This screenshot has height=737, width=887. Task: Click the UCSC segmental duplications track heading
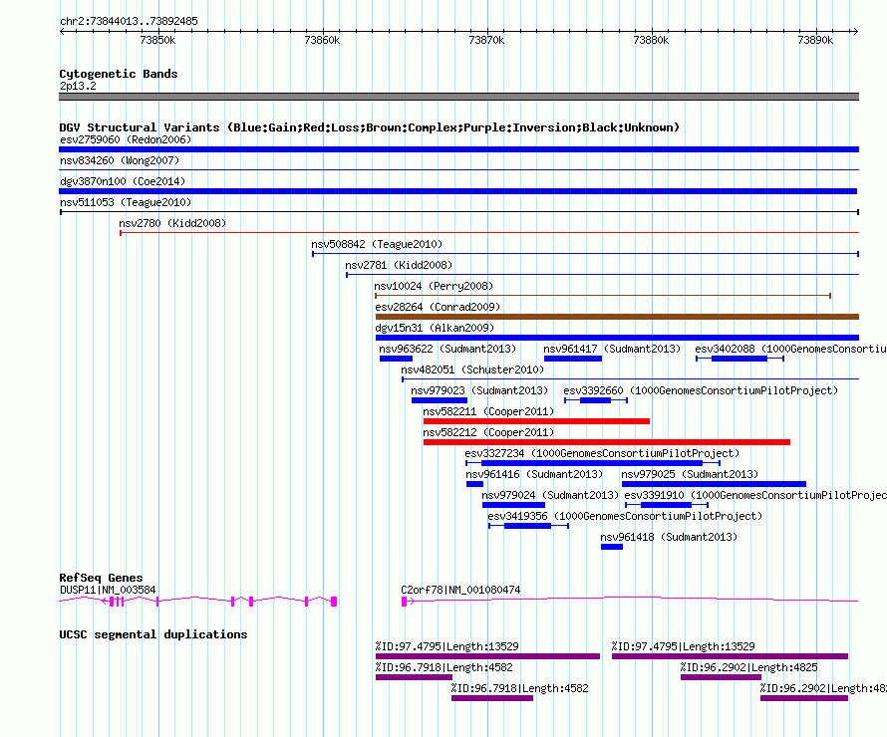coord(152,634)
